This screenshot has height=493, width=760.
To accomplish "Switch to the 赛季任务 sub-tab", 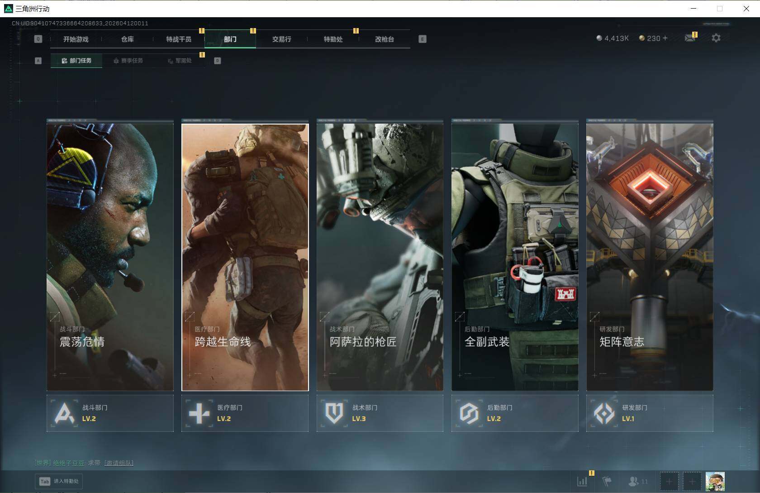I will 128,61.
